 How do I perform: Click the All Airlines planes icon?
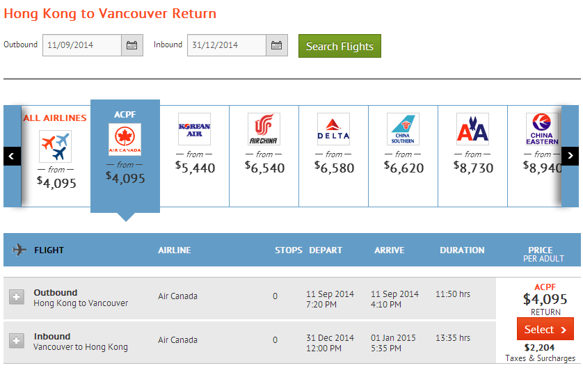click(x=56, y=146)
